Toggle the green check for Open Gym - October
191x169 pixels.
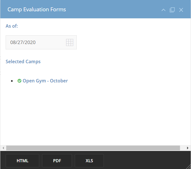click(x=19, y=81)
